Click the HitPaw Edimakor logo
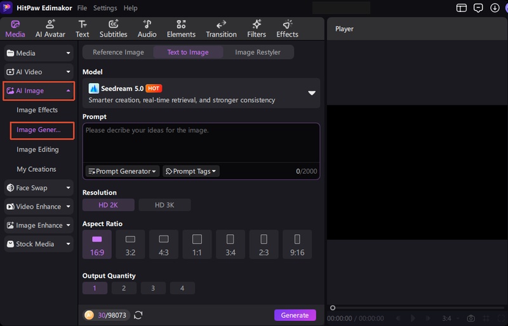The height and width of the screenshot is (326, 508). point(6,8)
